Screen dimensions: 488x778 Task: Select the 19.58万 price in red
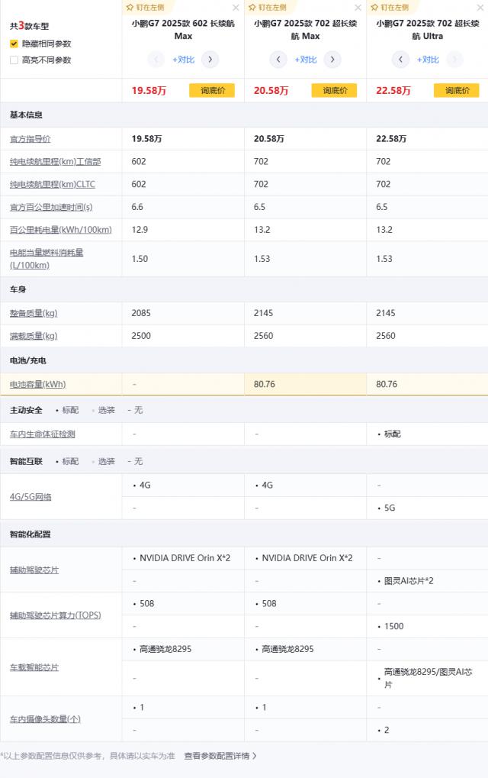pyautogui.click(x=149, y=90)
